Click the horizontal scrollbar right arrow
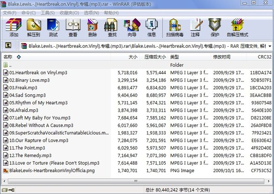This screenshot has height=194, width=274. tap(269, 181)
